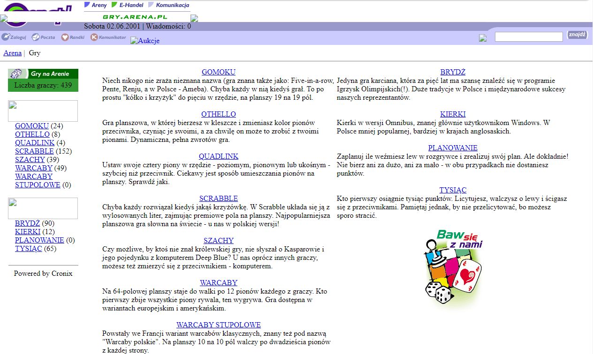The width and height of the screenshot is (593, 354).
Task: Click the QUADLINK heading in main content
Action: point(219,156)
